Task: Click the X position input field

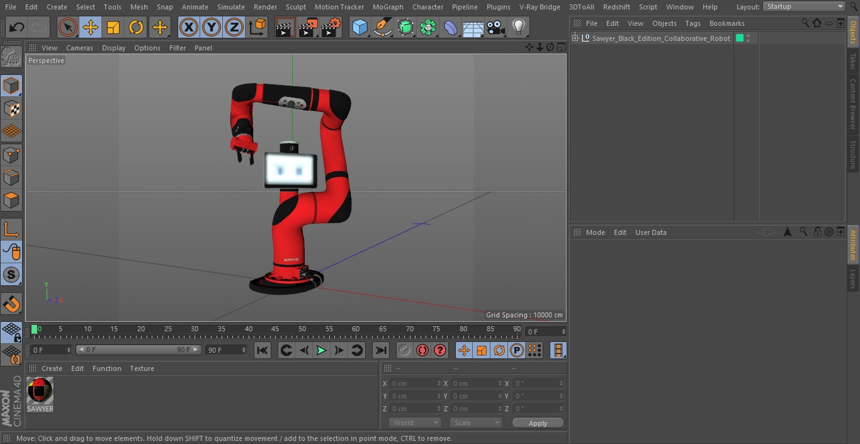Action: (x=416, y=384)
